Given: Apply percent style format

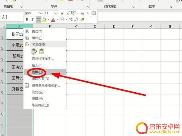Looking at the screenshot, I should 82,13.
